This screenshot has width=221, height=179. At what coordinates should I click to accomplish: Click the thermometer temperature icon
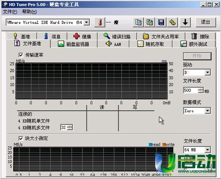[x=100, y=23]
